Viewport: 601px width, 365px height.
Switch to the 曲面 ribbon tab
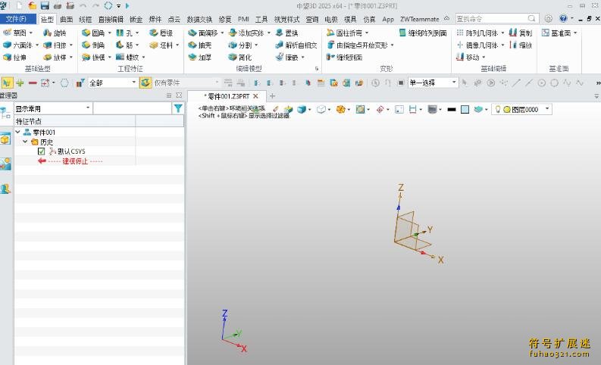[x=66, y=19]
